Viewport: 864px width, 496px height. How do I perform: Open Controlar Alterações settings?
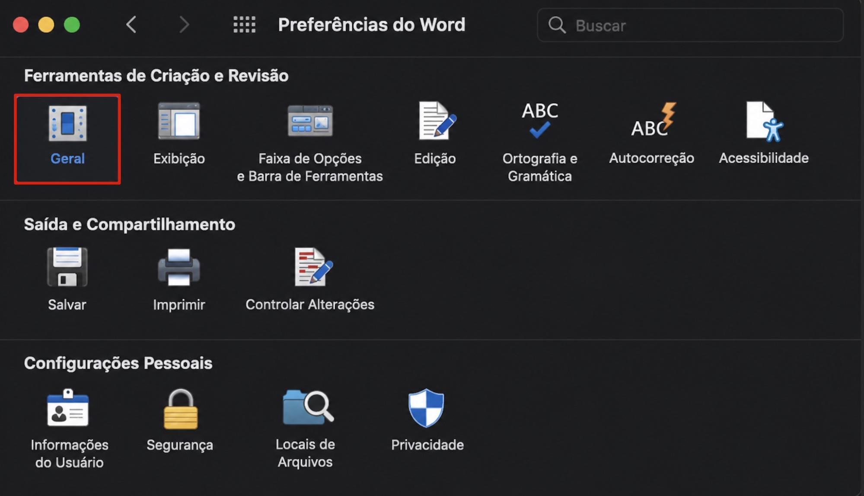(310, 279)
